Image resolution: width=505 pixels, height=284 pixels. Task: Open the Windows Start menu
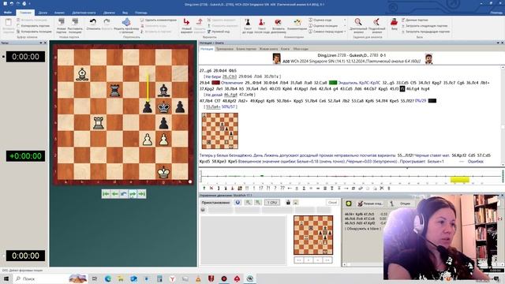(6, 278)
